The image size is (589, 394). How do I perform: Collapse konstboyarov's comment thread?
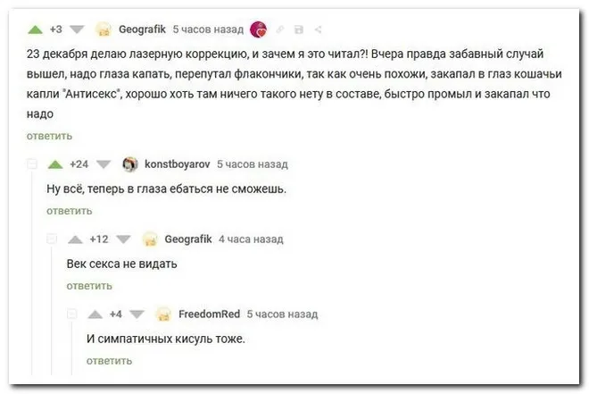pos(32,164)
